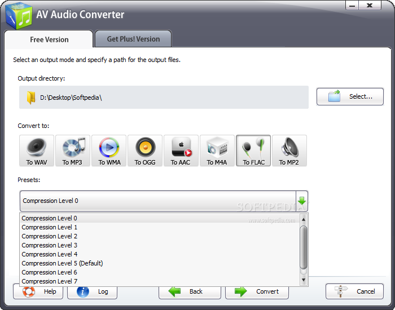
Task: Click the AV Audio Converter app logo
Action: point(19,16)
